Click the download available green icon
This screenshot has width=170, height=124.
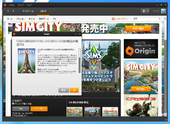tap(13, 104)
